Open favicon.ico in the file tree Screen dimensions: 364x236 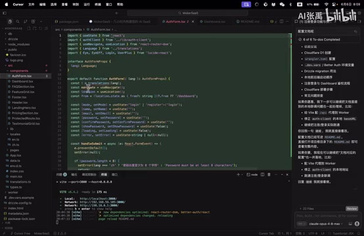click(18, 55)
